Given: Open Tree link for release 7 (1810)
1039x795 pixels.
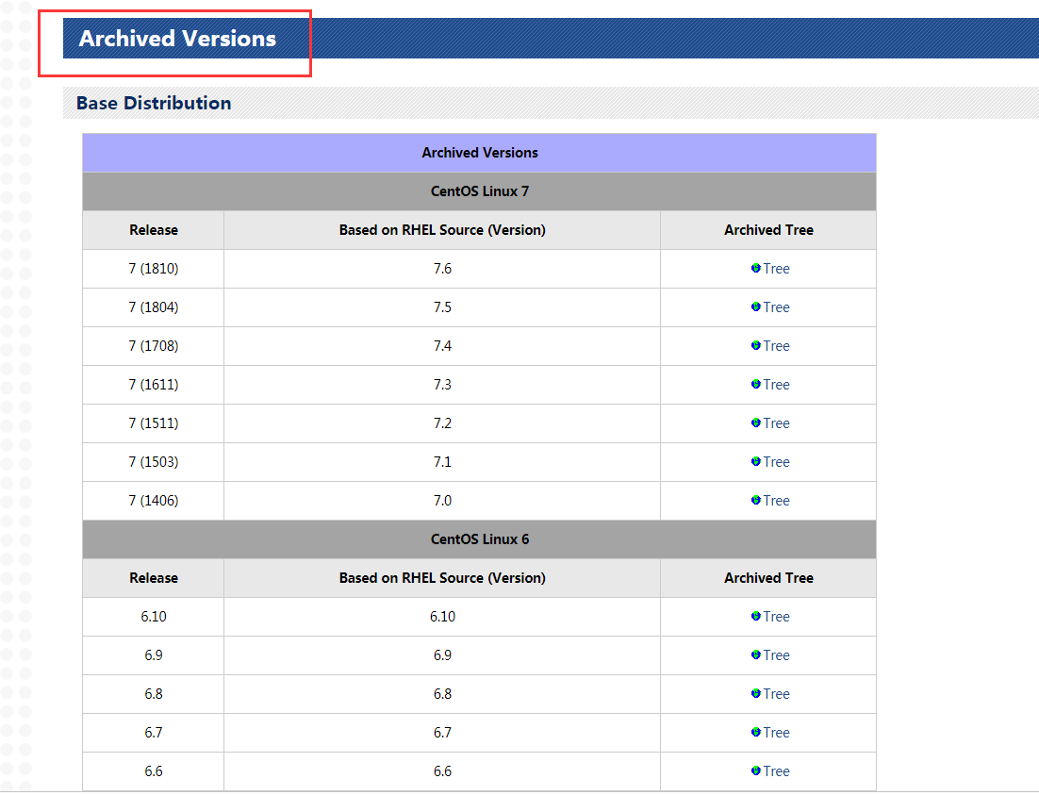Looking at the screenshot, I should 776,269.
